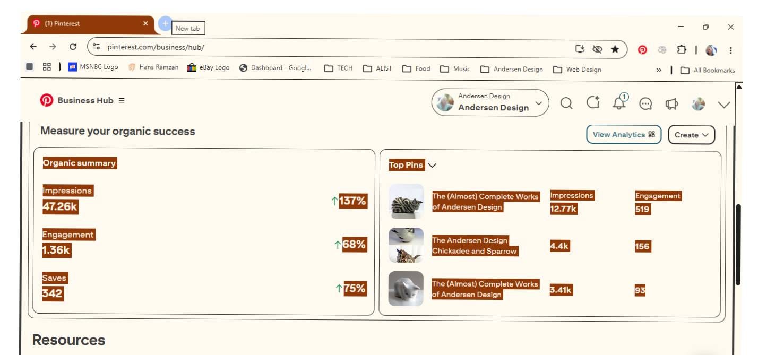The image size is (758, 355).
Task: Click the grayed brain extension icon
Action: (x=662, y=50)
